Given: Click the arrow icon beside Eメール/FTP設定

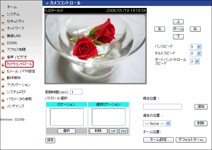Looking at the screenshot, I should [x=3, y=72].
